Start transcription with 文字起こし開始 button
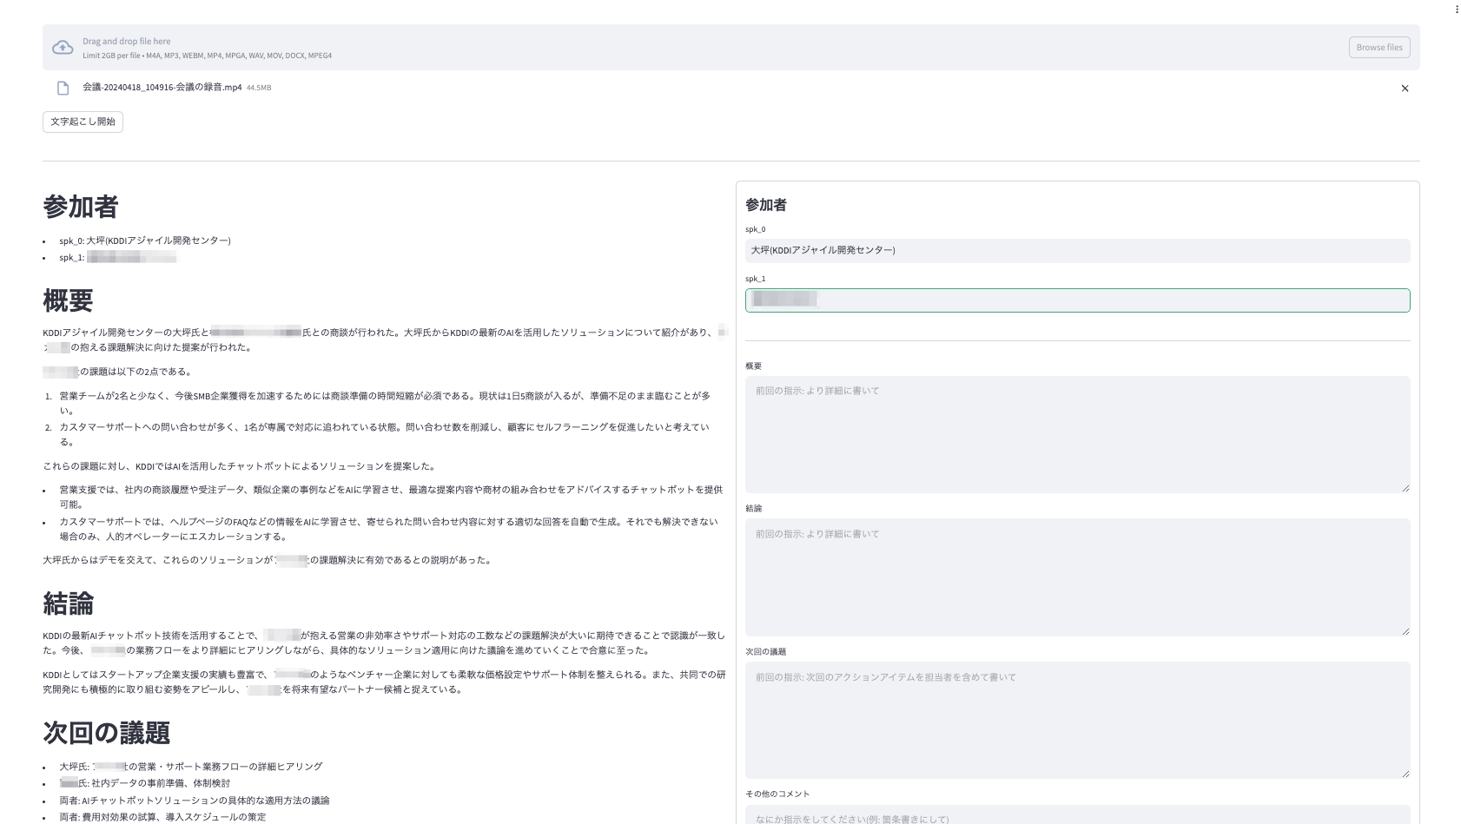The image size is (1461, 824). point(83,122)
